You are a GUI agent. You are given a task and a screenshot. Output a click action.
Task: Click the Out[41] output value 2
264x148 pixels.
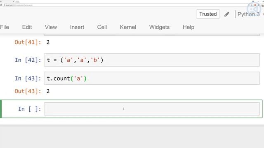(x=48, y=42)
